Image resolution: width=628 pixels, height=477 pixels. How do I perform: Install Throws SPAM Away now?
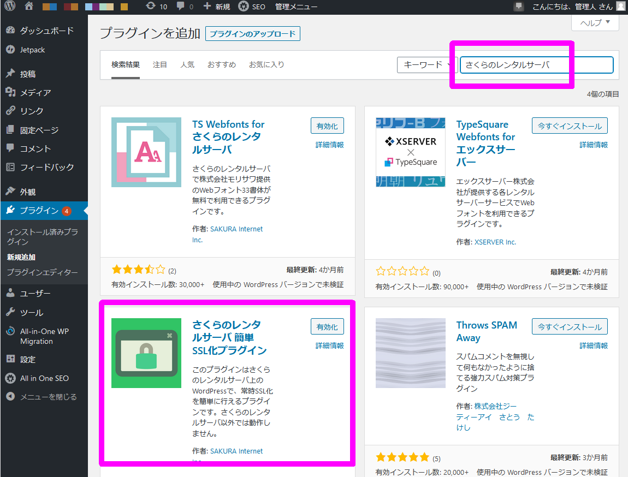click(x=570, y=326)
